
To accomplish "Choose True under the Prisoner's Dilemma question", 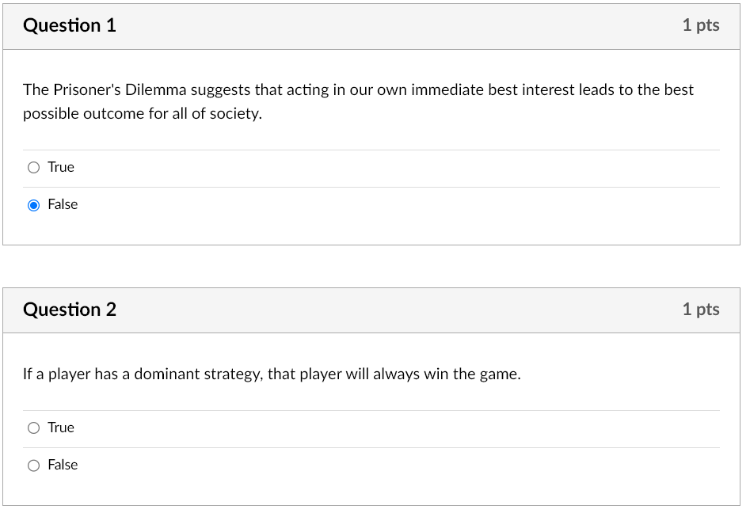I will [33, 167].
